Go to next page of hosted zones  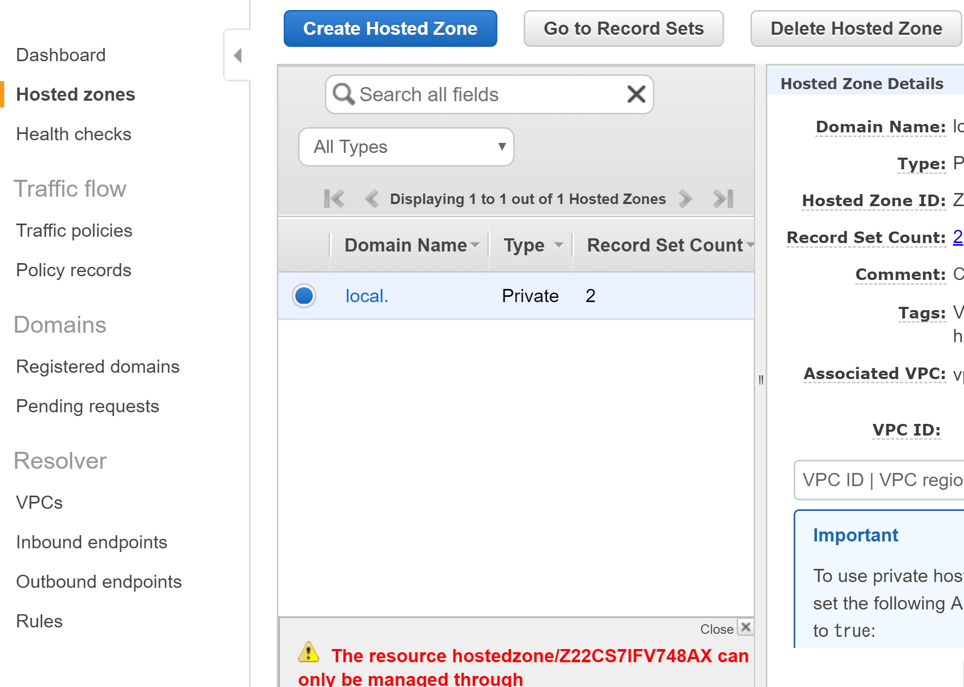coord(685,199)
